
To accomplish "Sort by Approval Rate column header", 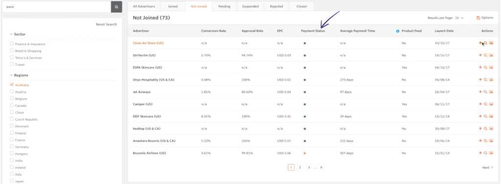I will point(252,31).
